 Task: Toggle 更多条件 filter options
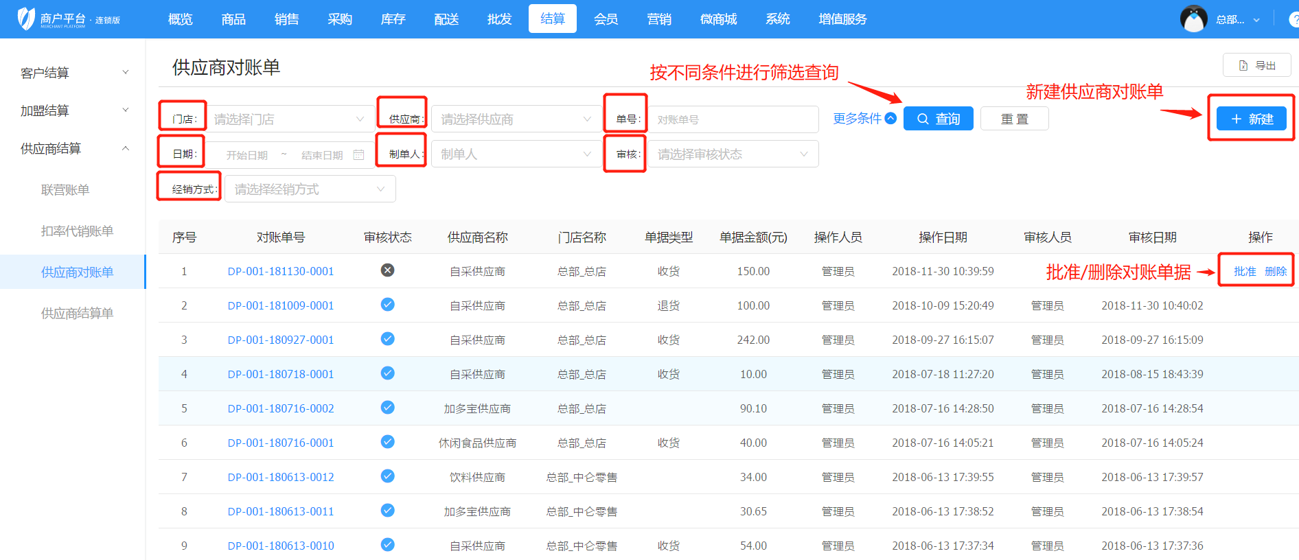[864, 119]
